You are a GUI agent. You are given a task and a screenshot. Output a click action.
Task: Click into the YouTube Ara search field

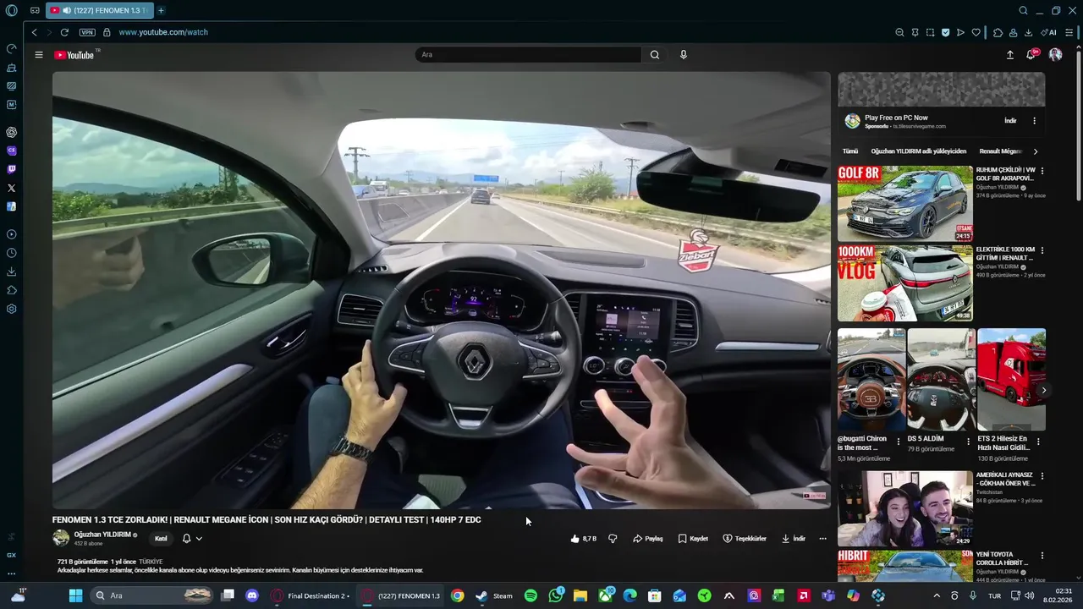coord(529,55)
